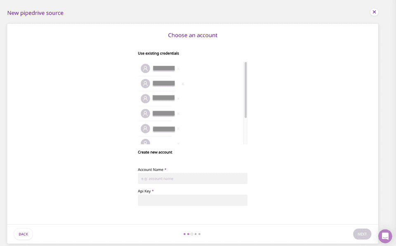Select the first account row as active credential
396x246 pixels.
coord(163,68)
